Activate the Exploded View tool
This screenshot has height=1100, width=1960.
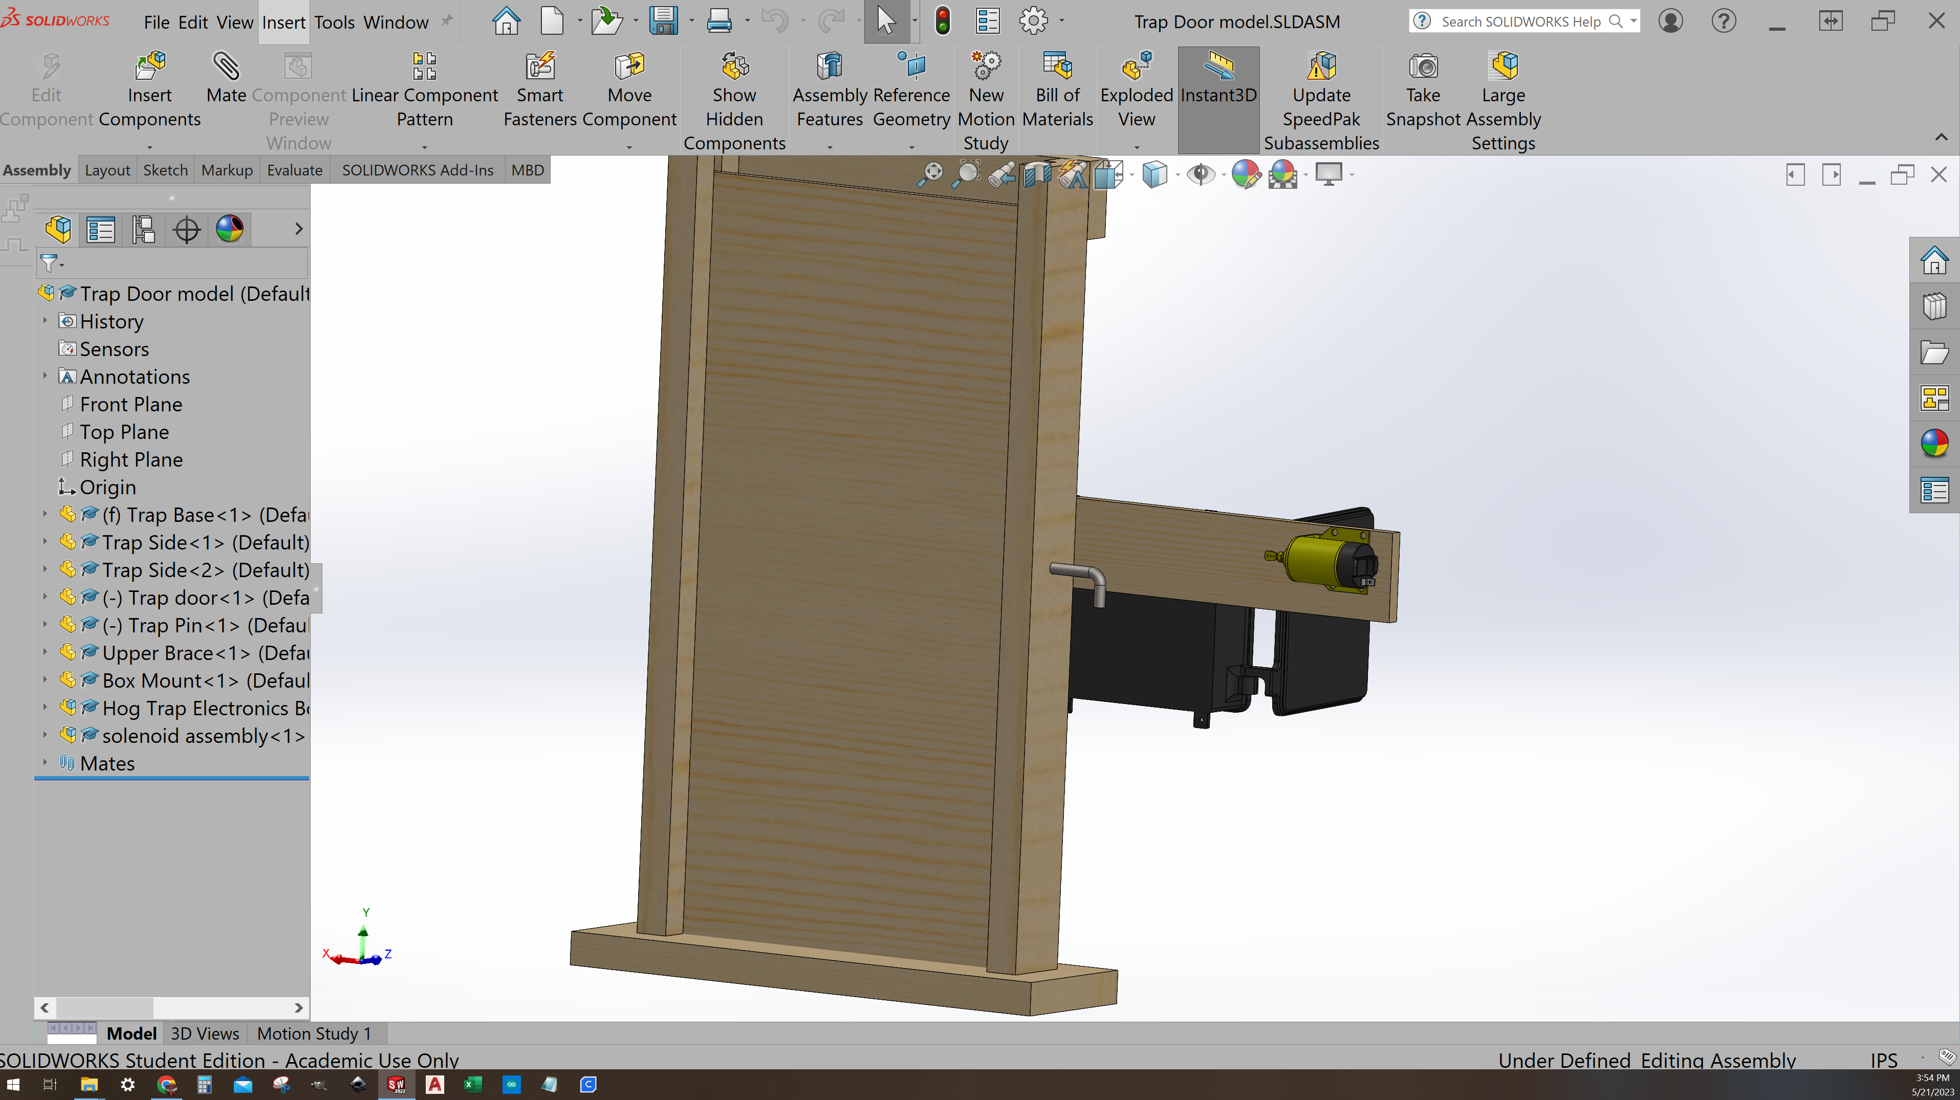(x=1135, y=87)
